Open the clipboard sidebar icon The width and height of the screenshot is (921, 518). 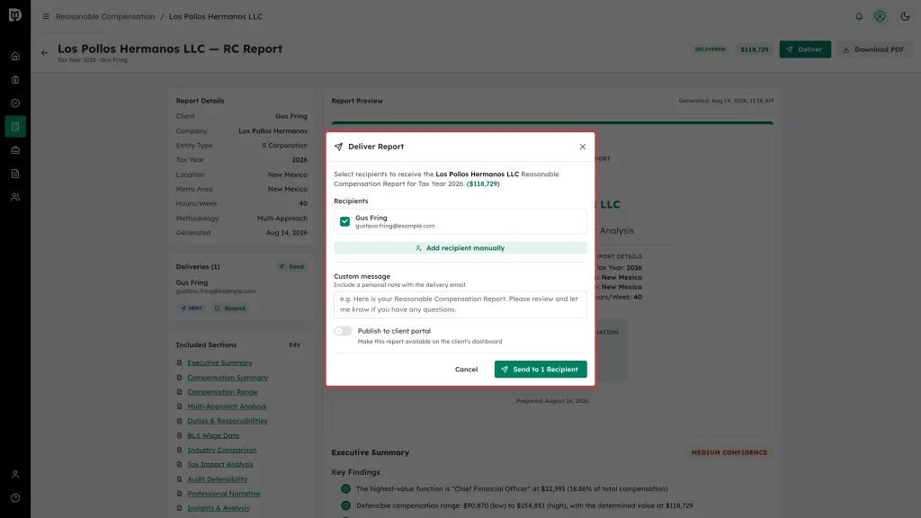tap(15, 80)
